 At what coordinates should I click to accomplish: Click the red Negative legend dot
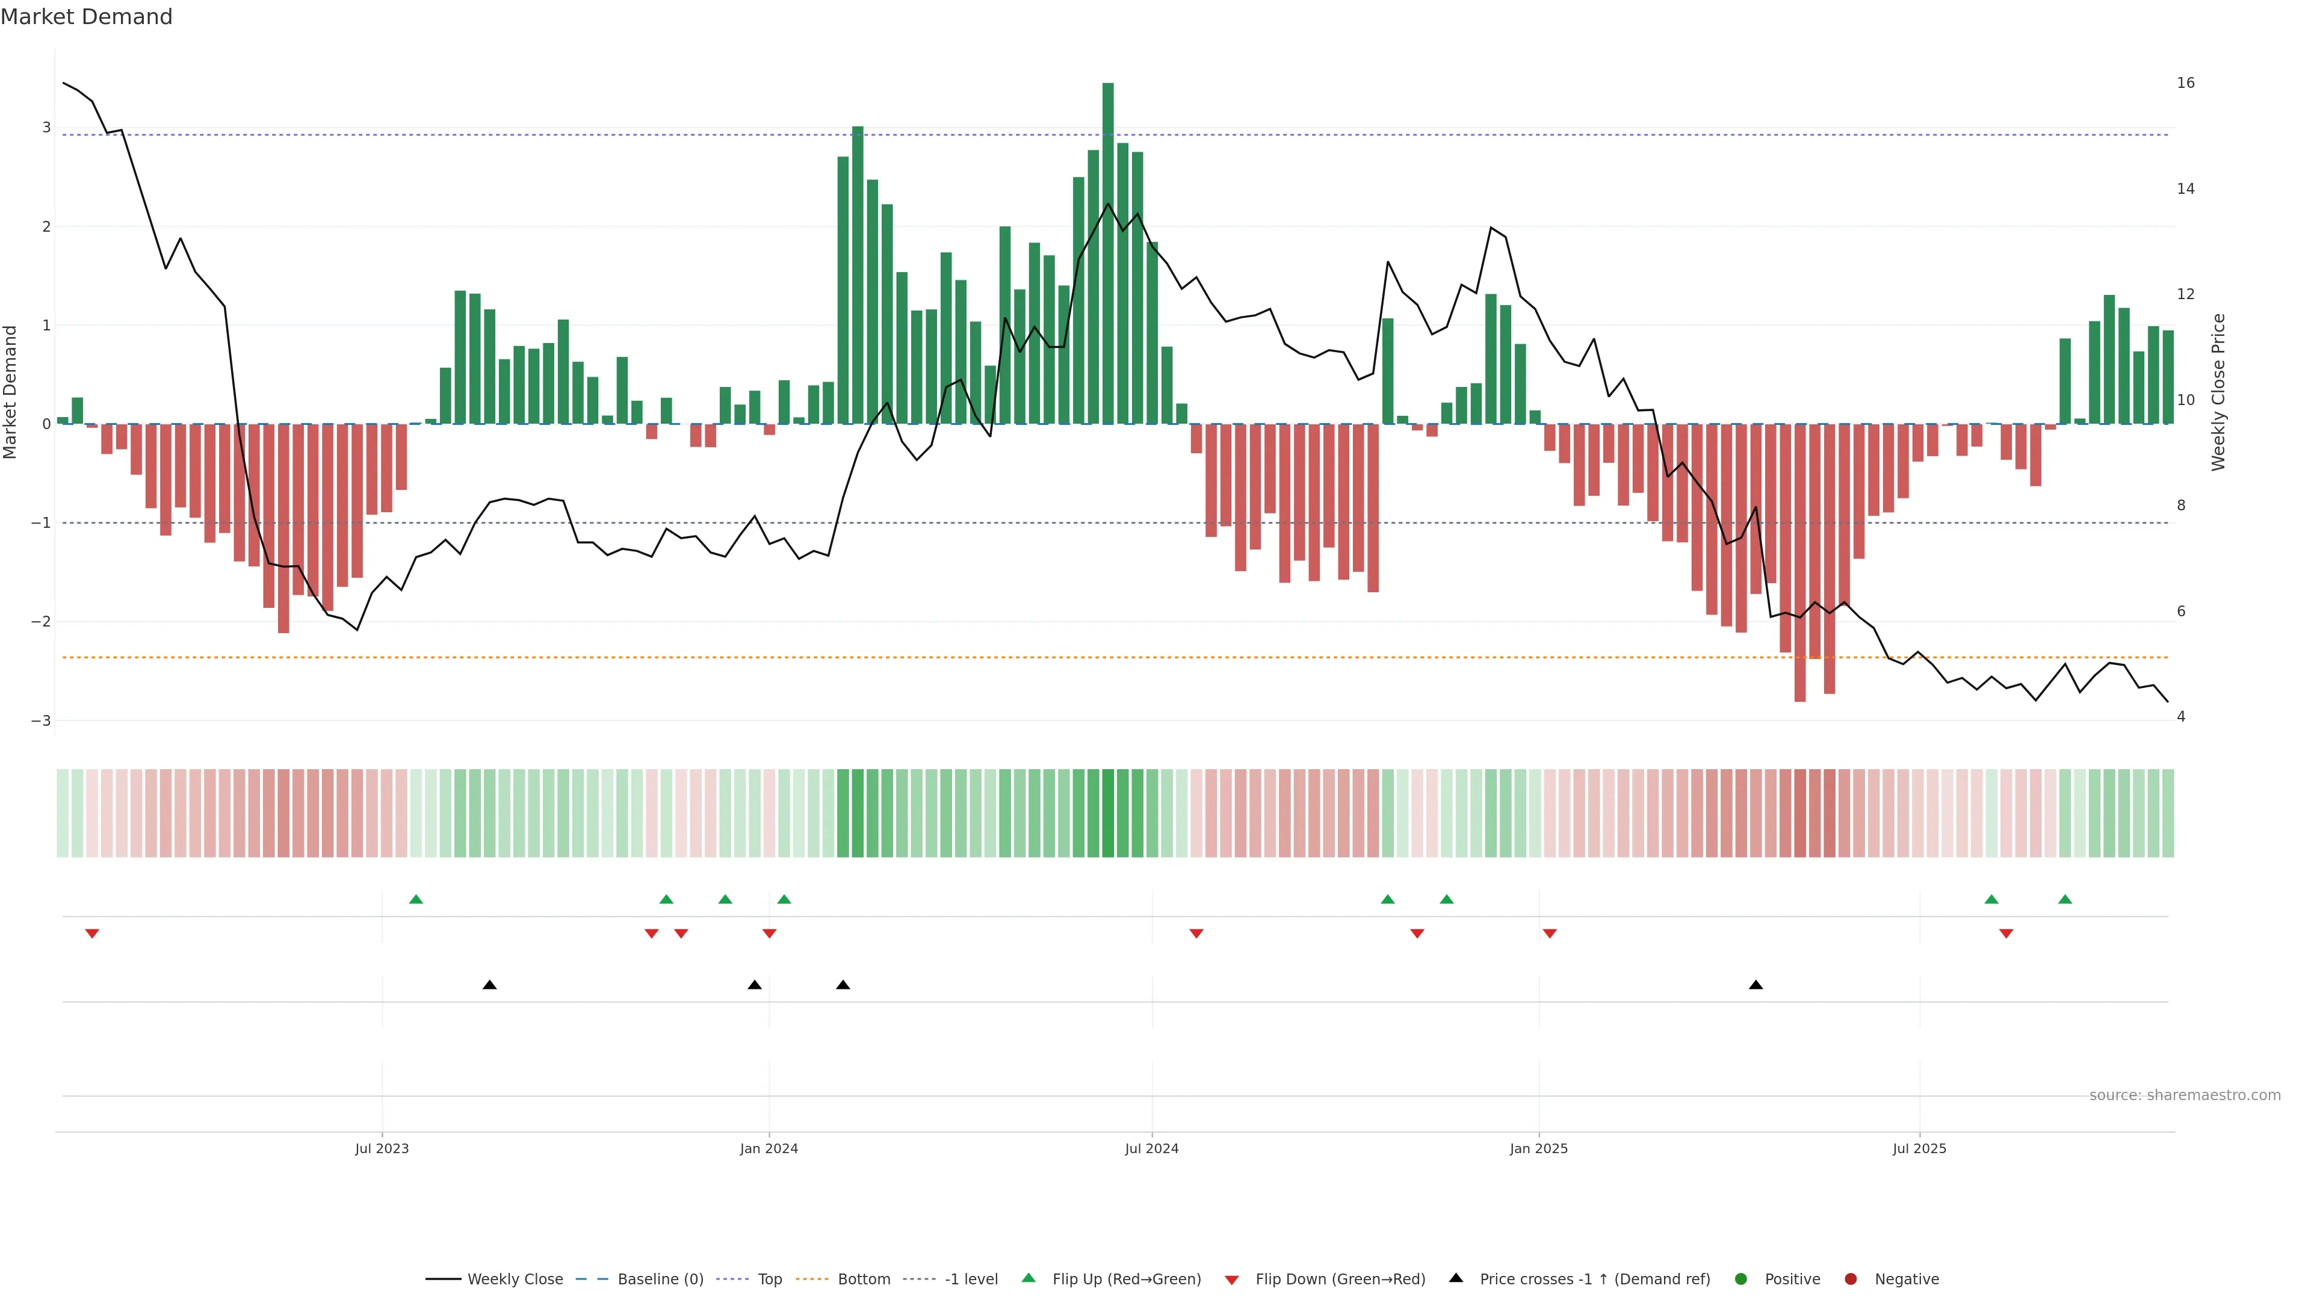1851,1280
